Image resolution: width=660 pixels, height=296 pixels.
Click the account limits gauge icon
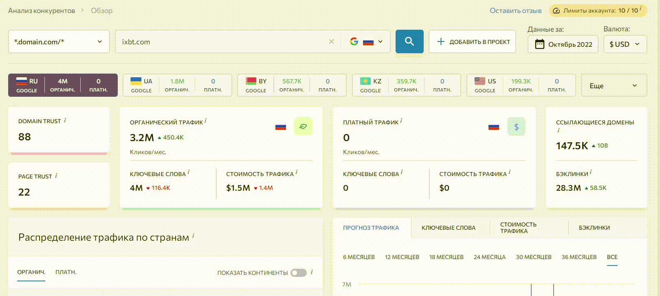point(556,11)
